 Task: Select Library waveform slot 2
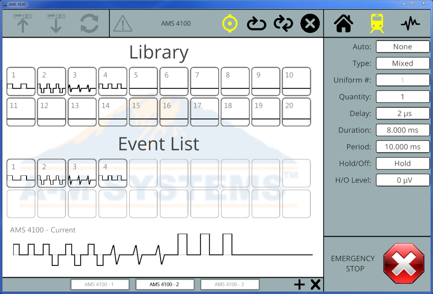pyautogui.click(x=52, y=81)
